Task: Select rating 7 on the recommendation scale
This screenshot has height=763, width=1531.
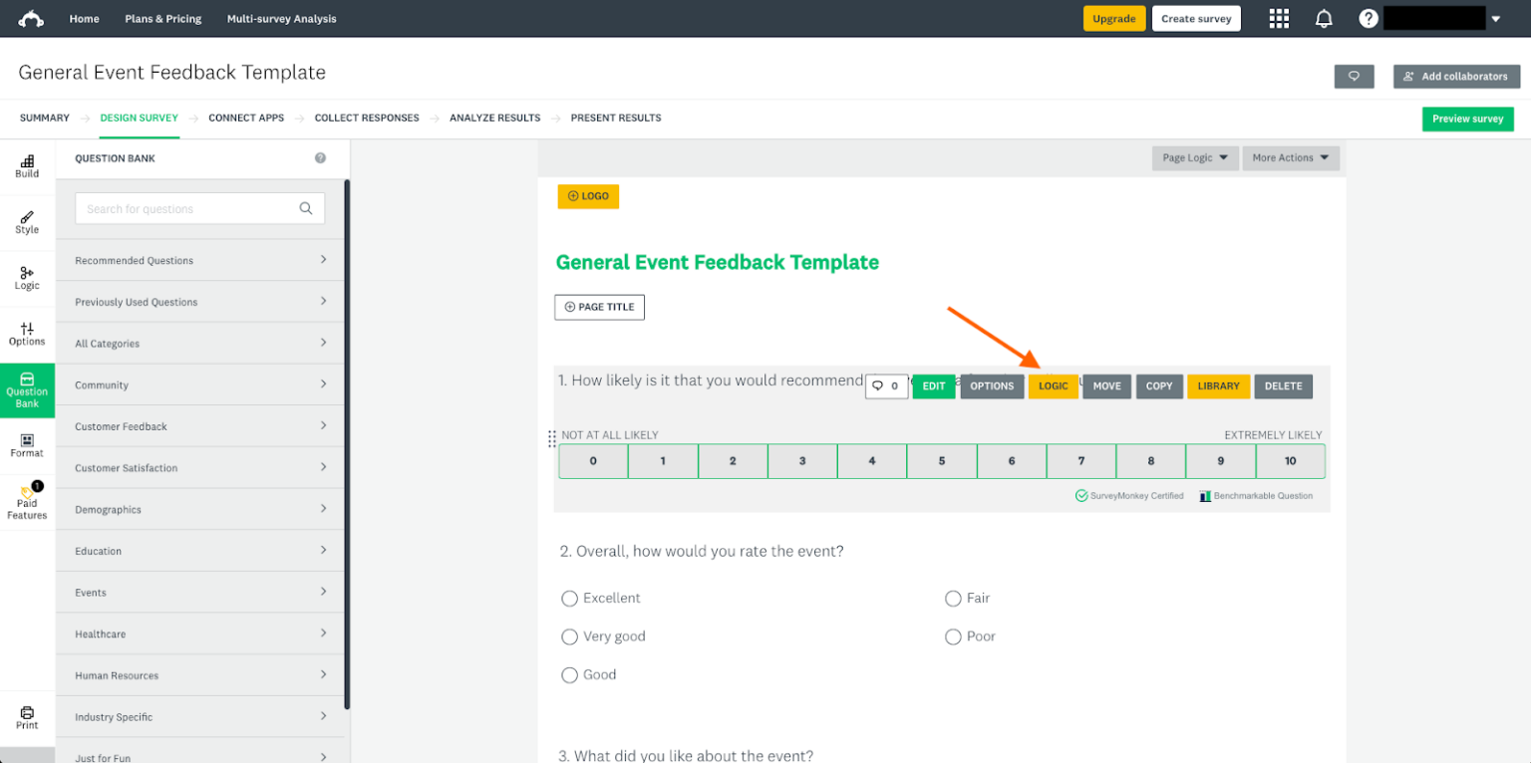Action: click(x=1080, y=461)
